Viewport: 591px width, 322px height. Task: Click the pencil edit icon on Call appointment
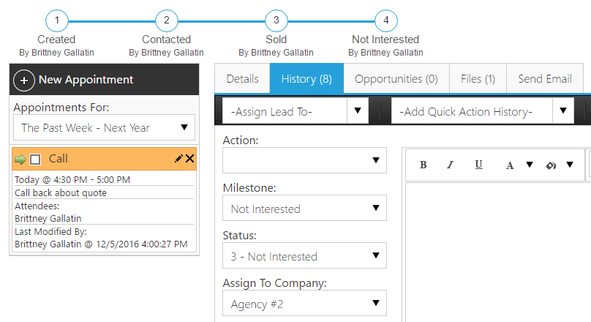click(179, 159)
